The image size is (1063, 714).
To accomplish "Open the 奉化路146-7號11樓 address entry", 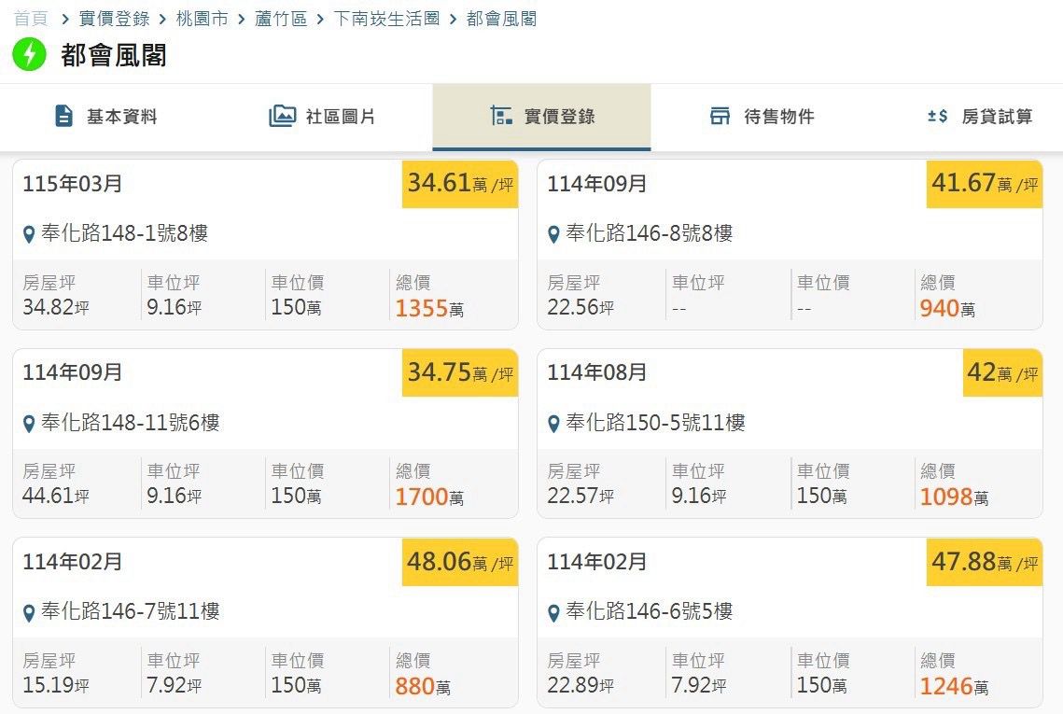I will [x=130, y=611].
